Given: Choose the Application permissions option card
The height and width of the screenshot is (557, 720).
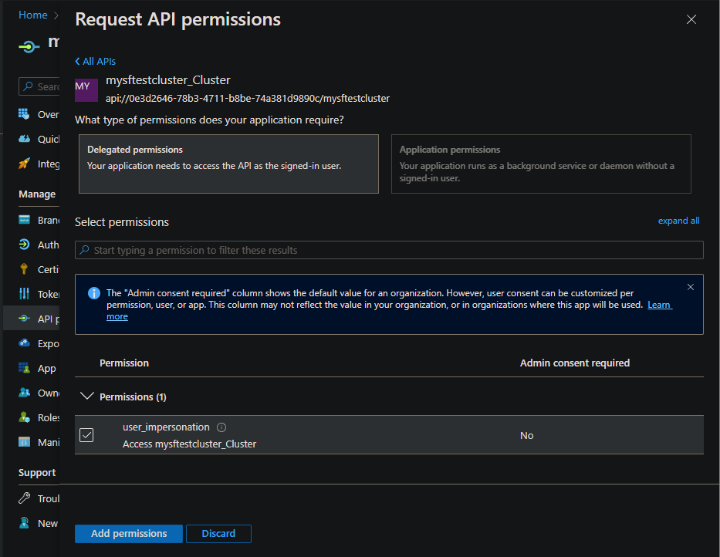Looking at the screenshot, I should pyautogui.click(x=541, y=164).
